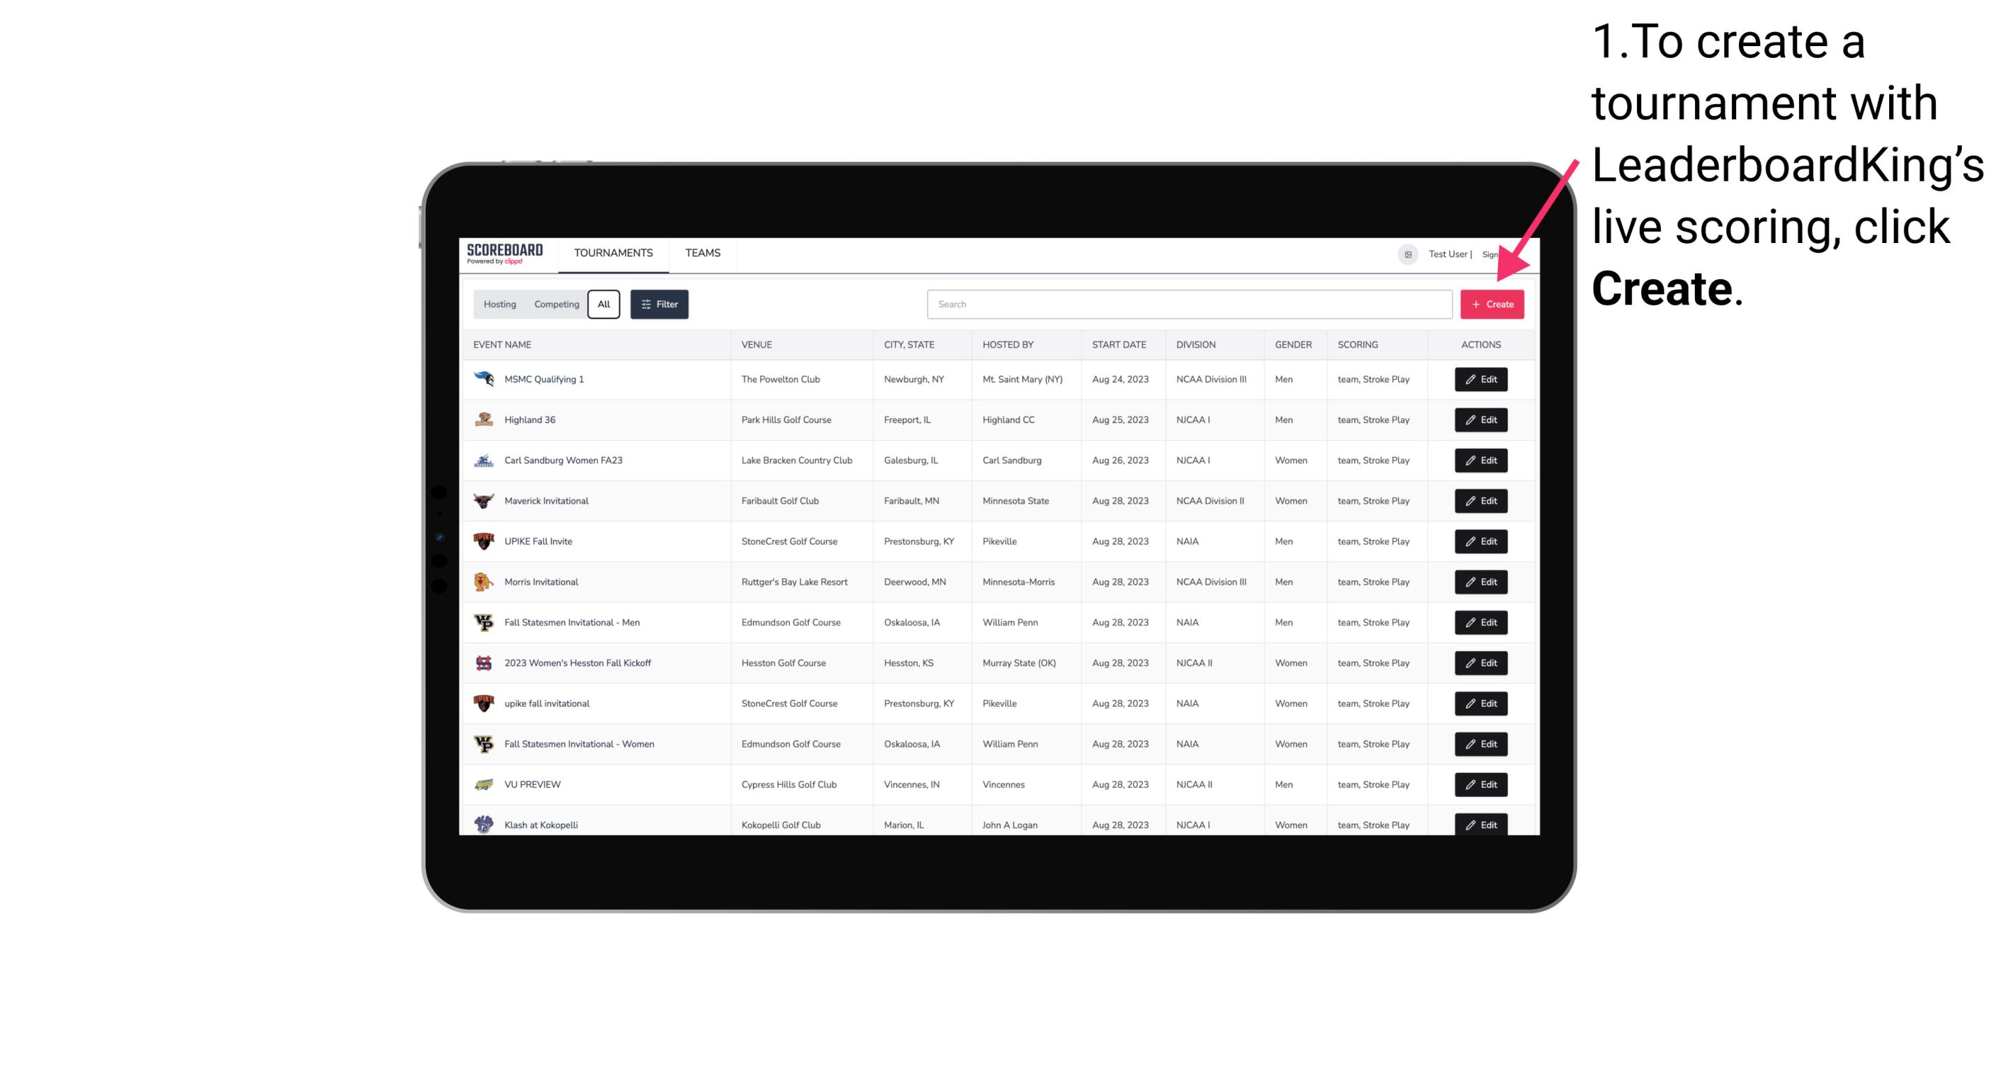Click the Create button to add tournament
Image resolution: width=1996 pixels, height=1074 pixels.
(1491, 304)
